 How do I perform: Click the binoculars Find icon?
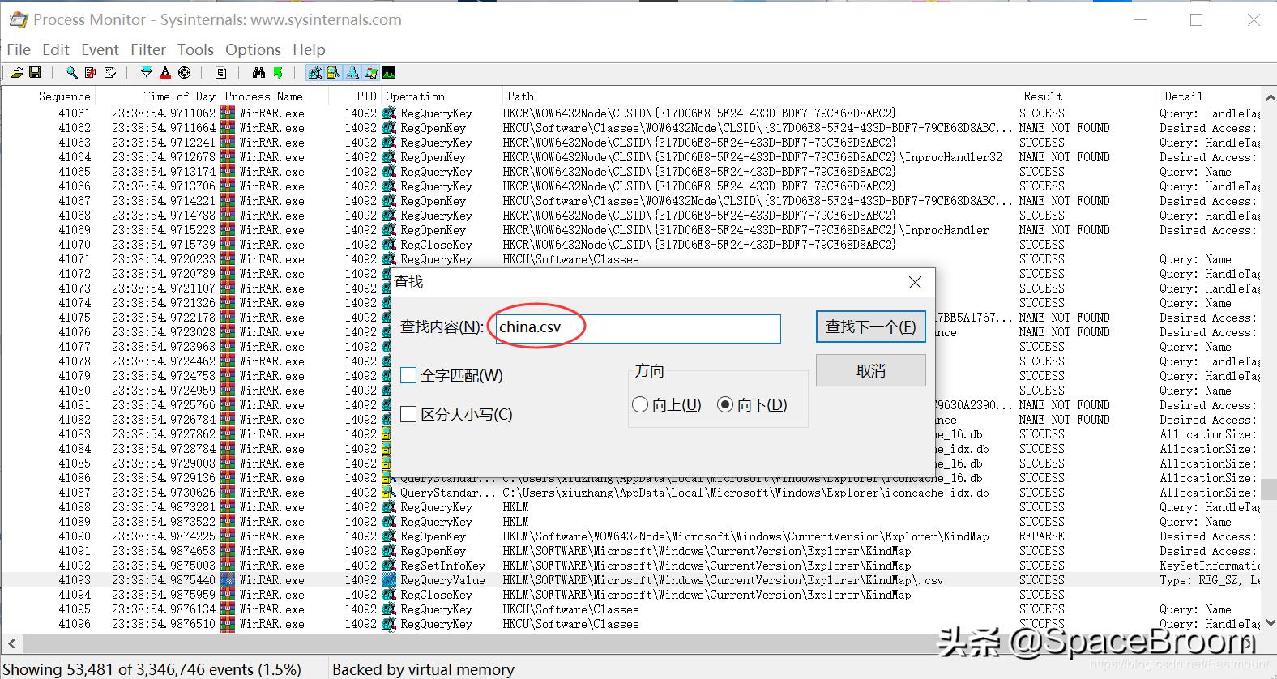[x=258, y=73]
